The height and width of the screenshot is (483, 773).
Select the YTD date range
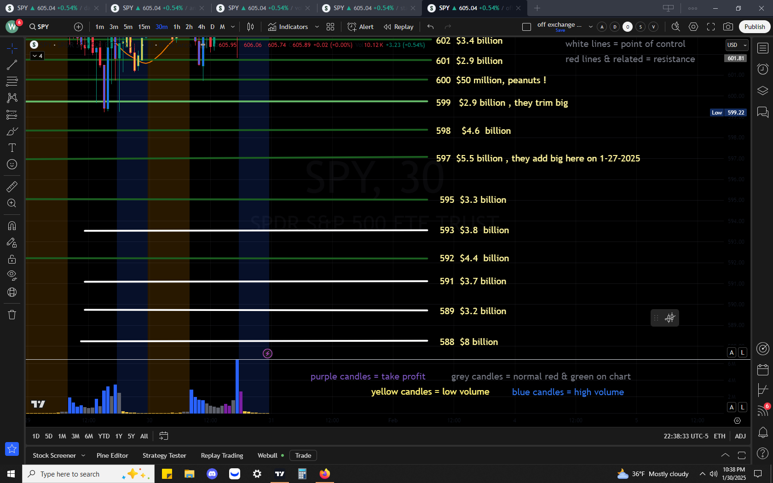click(x=104, y=436)
